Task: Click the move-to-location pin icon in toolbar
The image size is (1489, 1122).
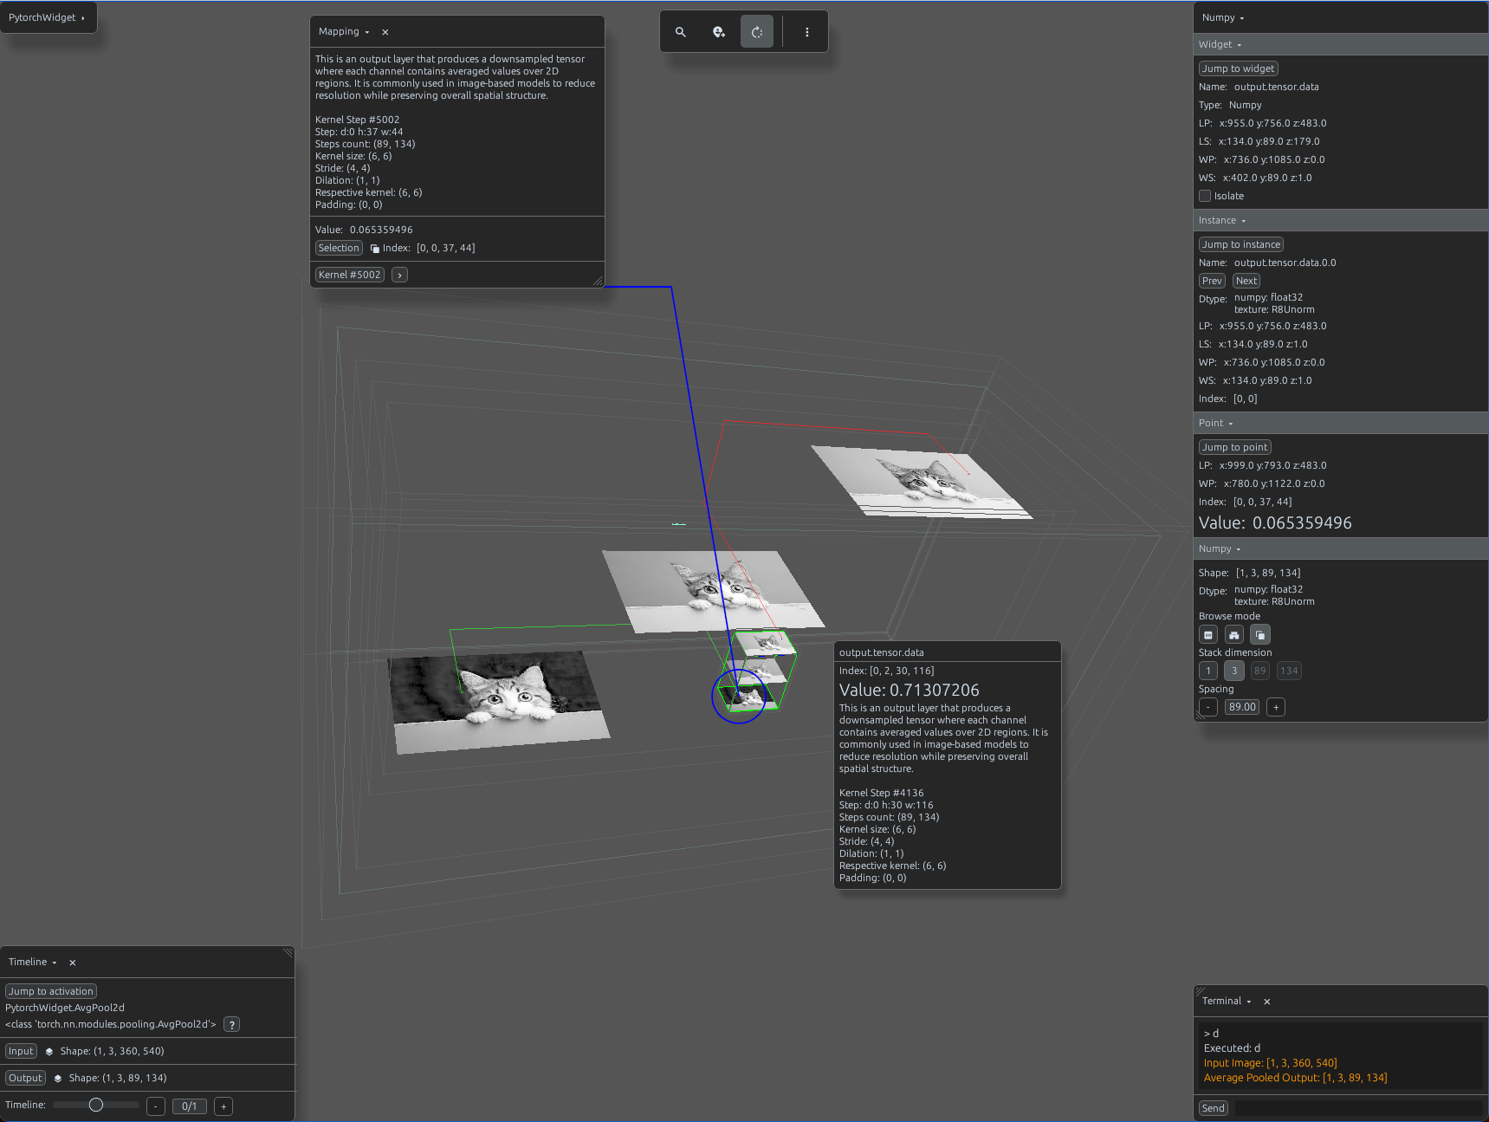Action: coord(719,32)
